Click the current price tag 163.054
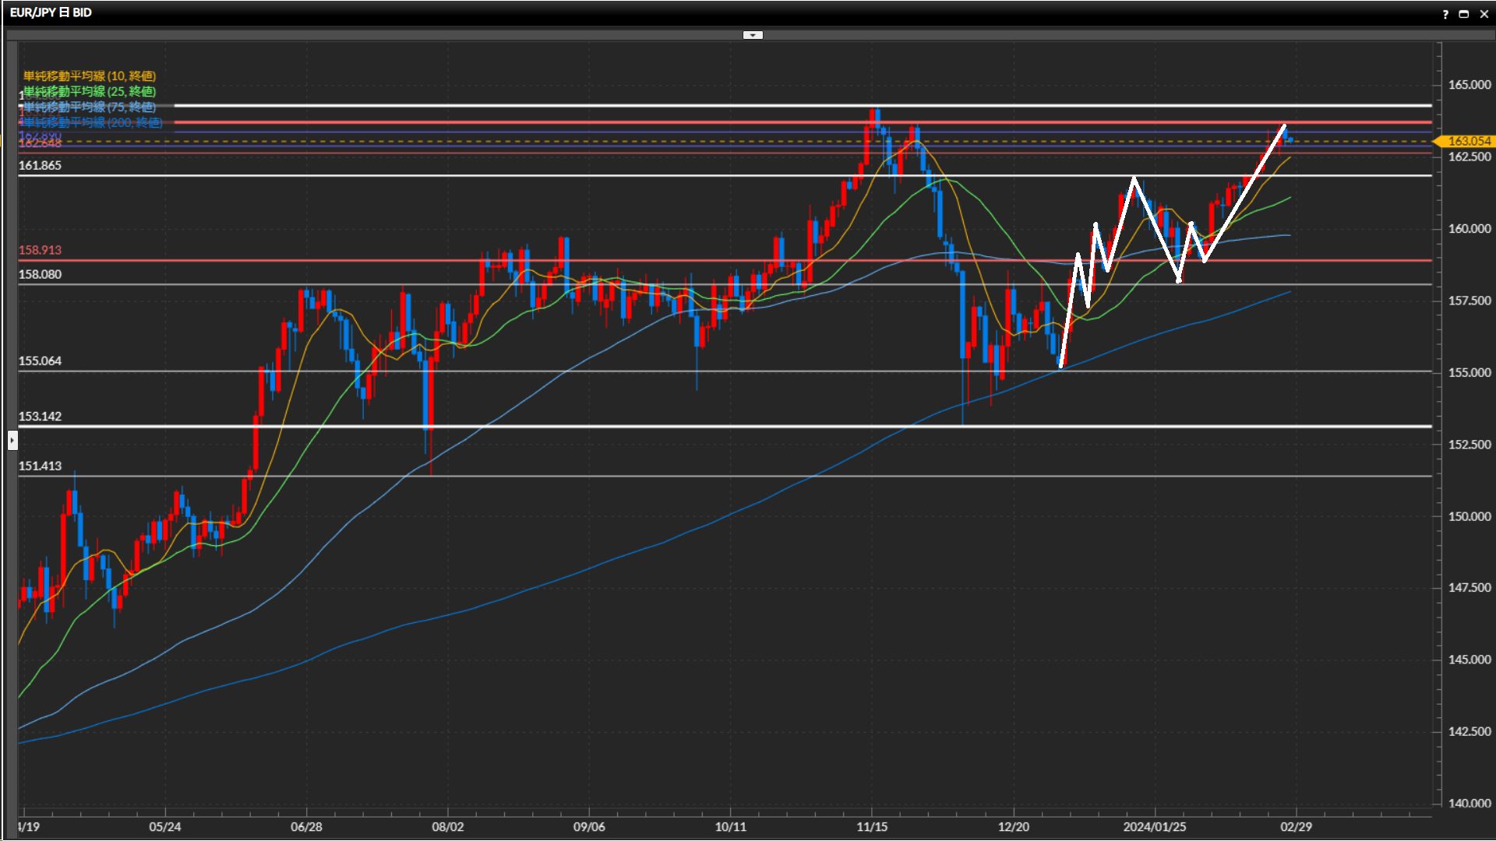Screen dimensions: 1496x841 1468,141
